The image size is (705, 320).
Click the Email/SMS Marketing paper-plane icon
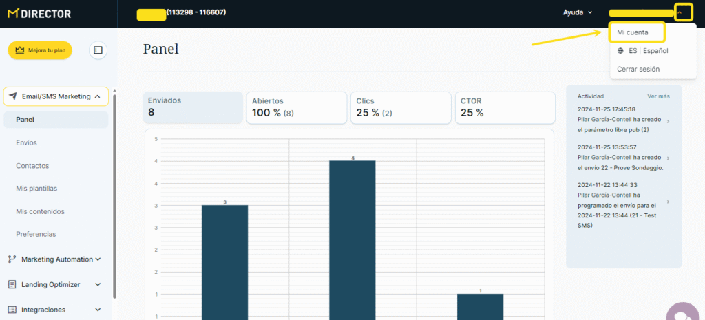click(13, 96)
